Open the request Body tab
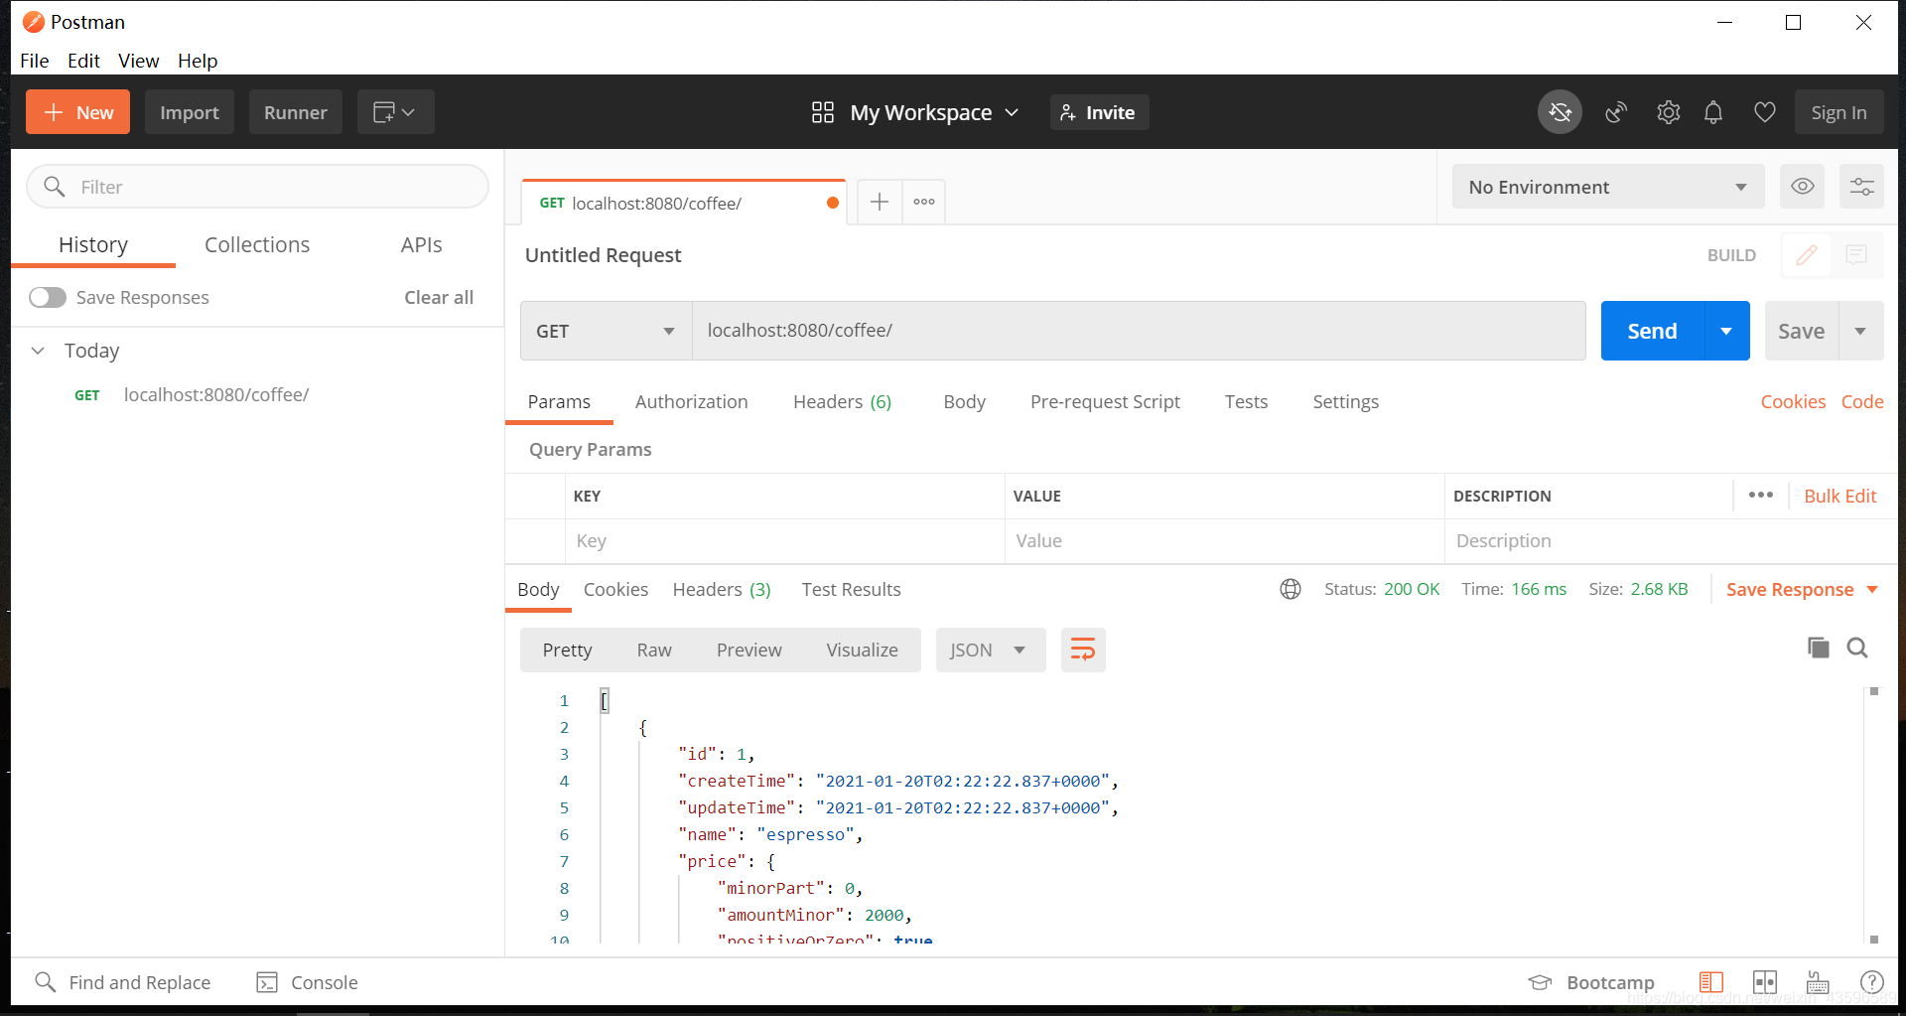1906x1016 pixels. 964,401
